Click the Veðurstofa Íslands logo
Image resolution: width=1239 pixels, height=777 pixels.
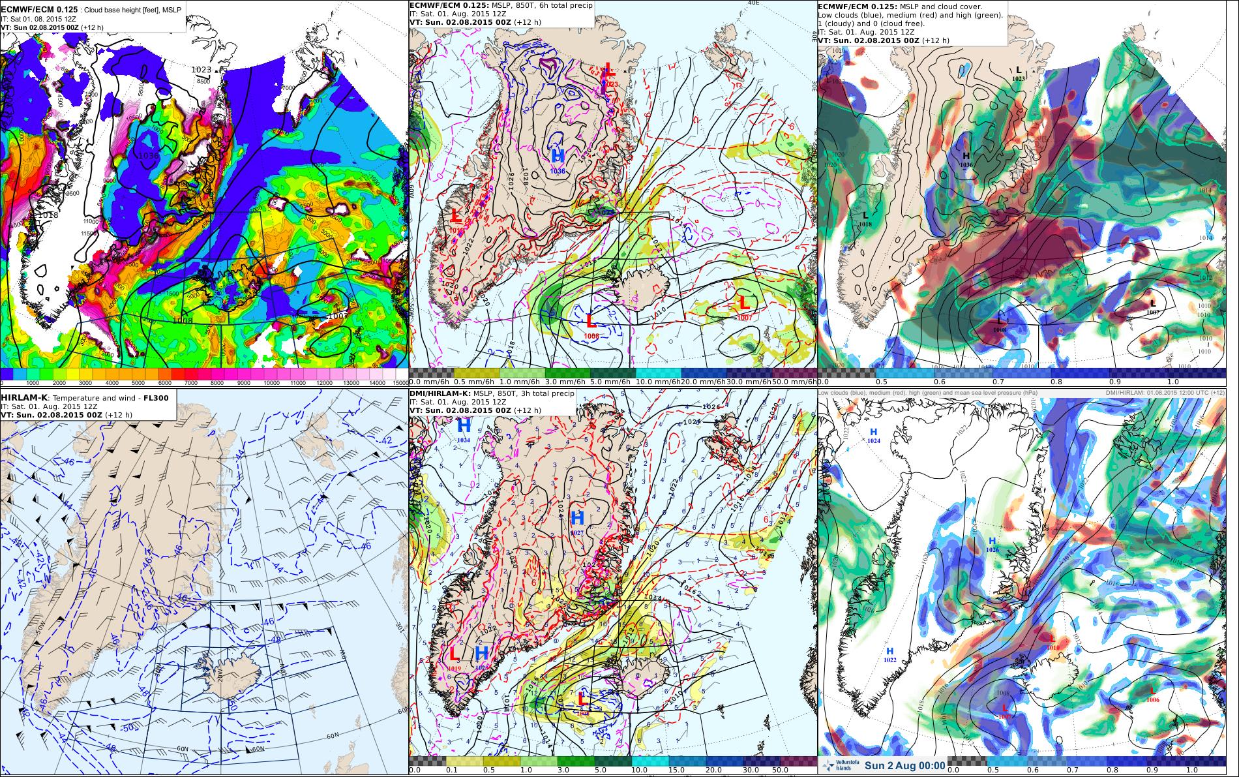pos(840,766)
